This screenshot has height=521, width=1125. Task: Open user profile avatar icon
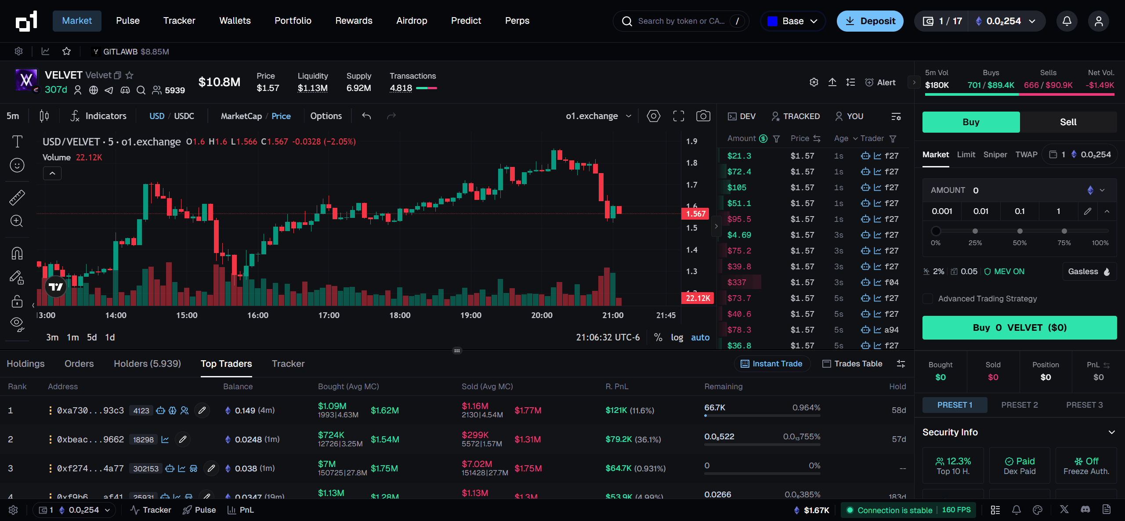[x=1099, y=21]
